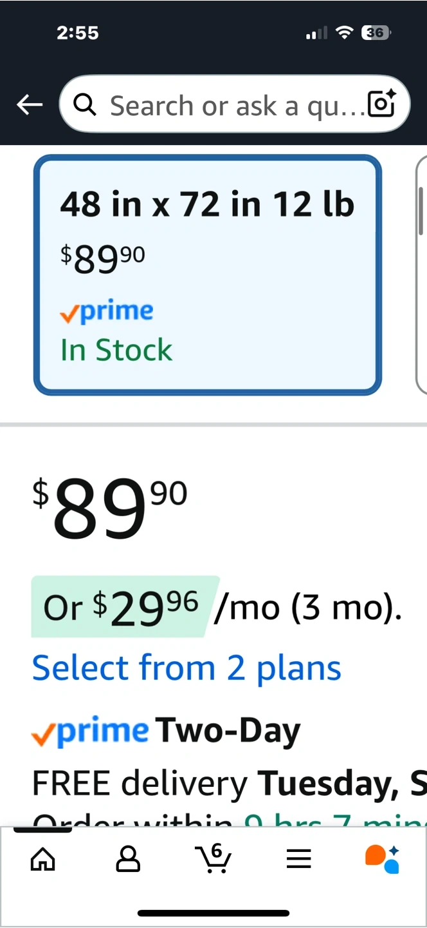
Task: Open the cart showing 6 items
Action: click(x=213, y=858)
